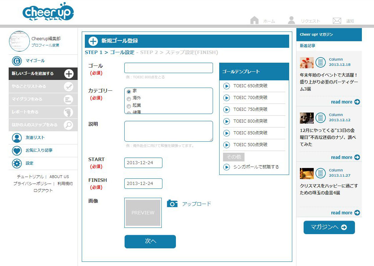
Task: Click the Home house icon
Action: tap(255, 20)
